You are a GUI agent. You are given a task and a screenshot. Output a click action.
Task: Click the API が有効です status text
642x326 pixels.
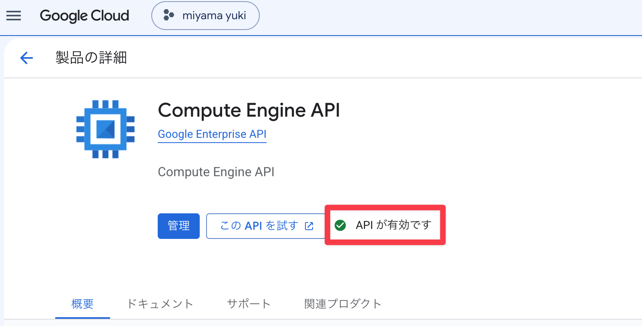pyautogui.click(x=393, y=225)
